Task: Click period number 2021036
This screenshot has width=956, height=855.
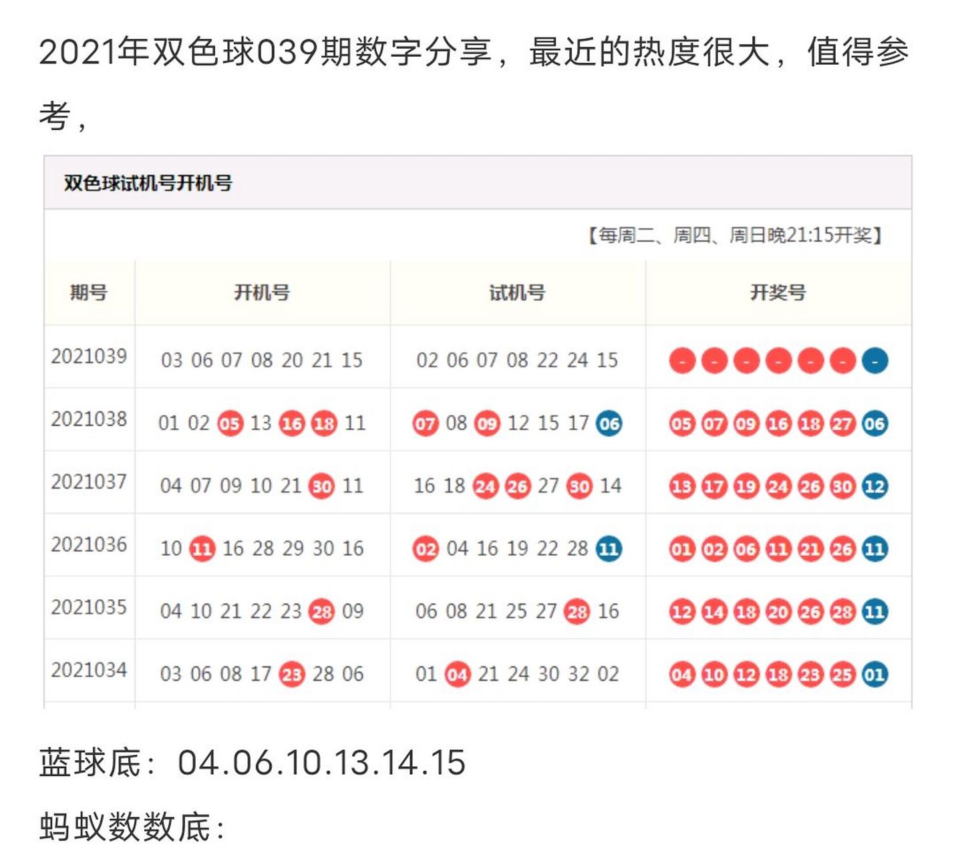Action: (89, 544)
